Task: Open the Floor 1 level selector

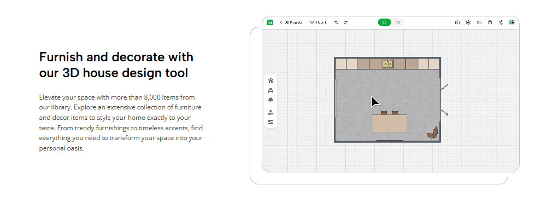Action: pyautogui.click(x=317, y=22)
